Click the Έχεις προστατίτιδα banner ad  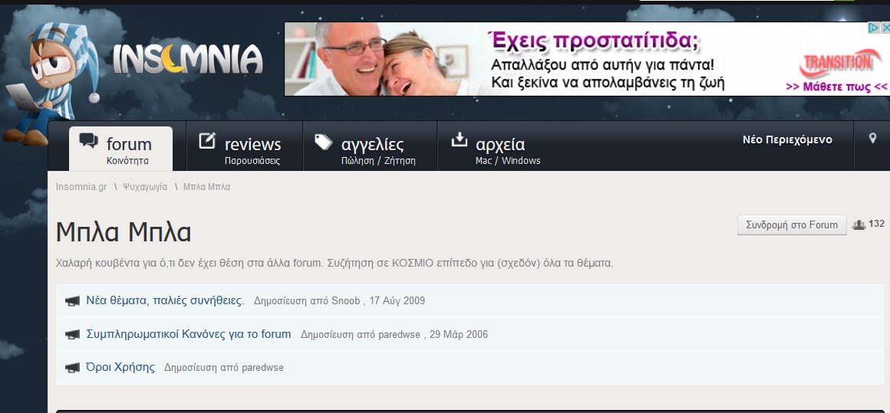tap(587, 59)
